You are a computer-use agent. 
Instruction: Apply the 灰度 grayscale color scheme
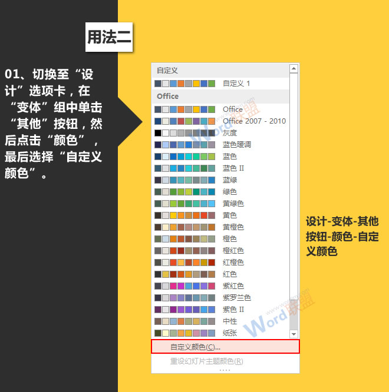tap(229, 133)
